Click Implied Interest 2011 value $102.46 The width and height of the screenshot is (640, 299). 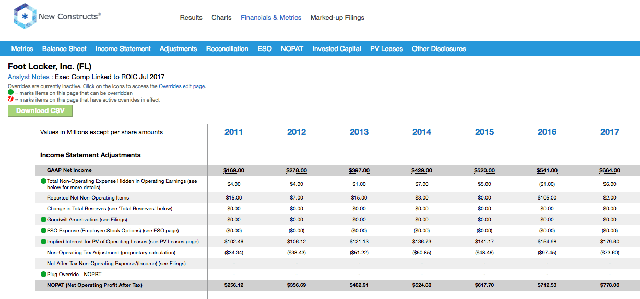[x=234, y=242]
